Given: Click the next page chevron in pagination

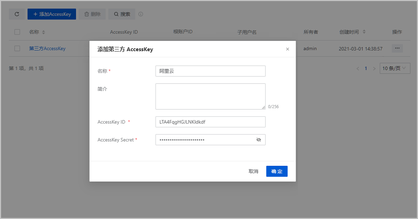Looking at the screenshot, I should point(374,68).
